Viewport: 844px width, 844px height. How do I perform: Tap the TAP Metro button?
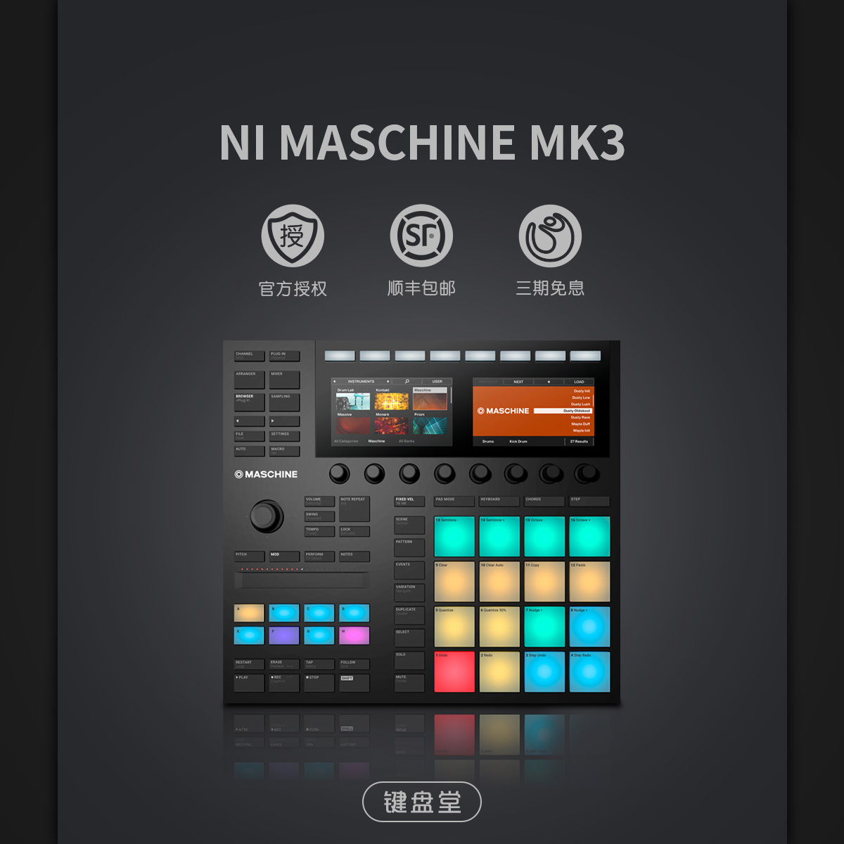319,664
